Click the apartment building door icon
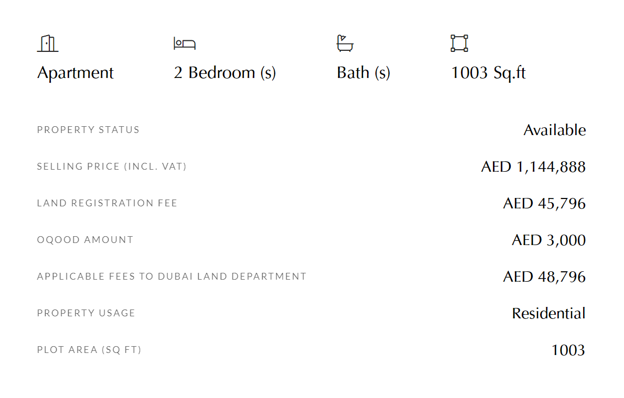The image size is (624, 398). [48, 43]
